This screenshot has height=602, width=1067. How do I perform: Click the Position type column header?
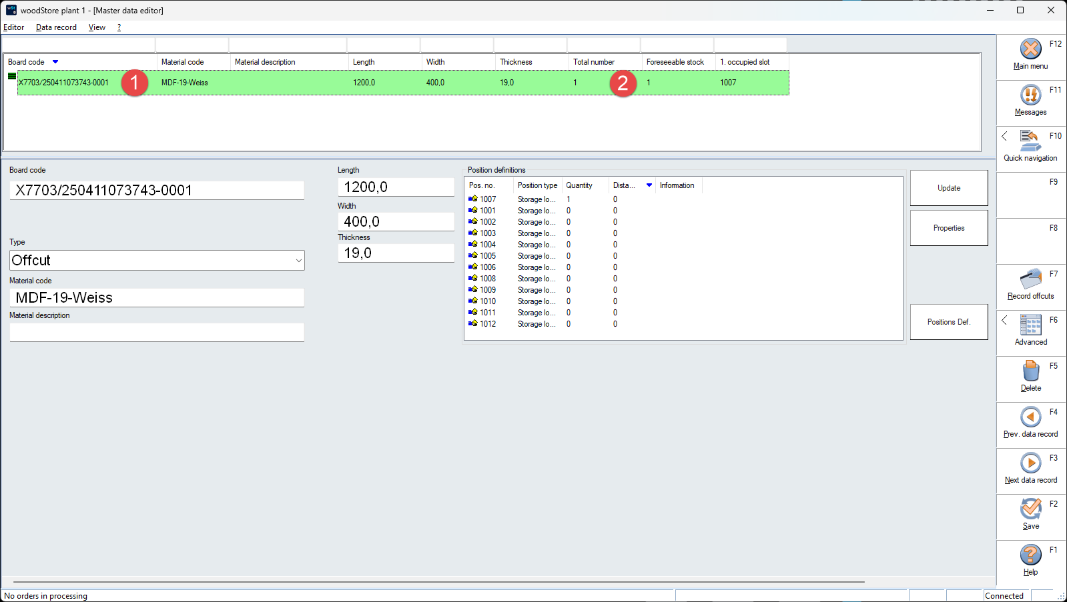click(x=538, y=185)
